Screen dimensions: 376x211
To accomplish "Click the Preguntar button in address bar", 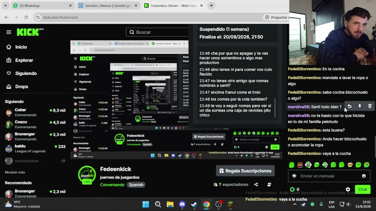I will pos(276,17).
